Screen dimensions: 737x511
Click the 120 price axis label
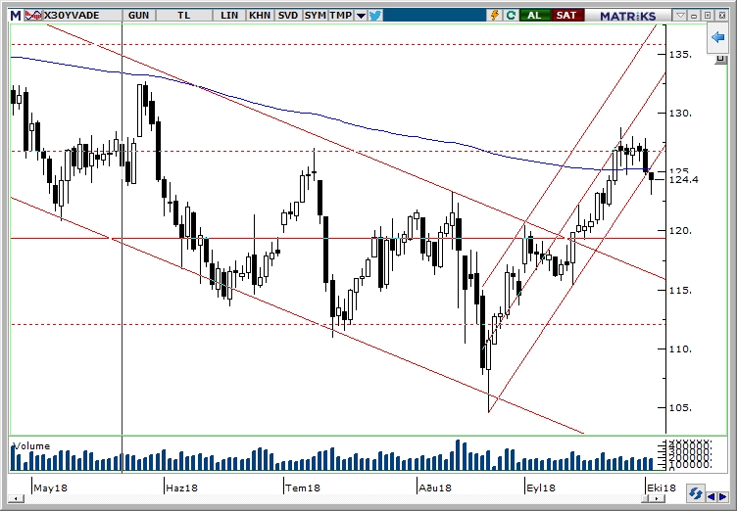(680, 231)
